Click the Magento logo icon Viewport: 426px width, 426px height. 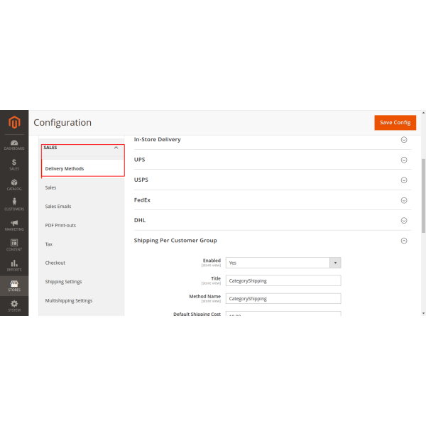[14, 123]
